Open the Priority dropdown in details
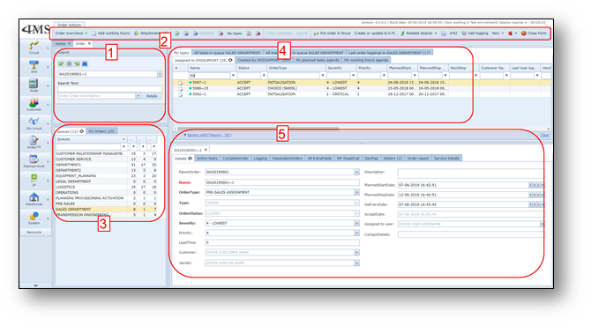This screenshot has height=326, width=591. coord(356,233)
